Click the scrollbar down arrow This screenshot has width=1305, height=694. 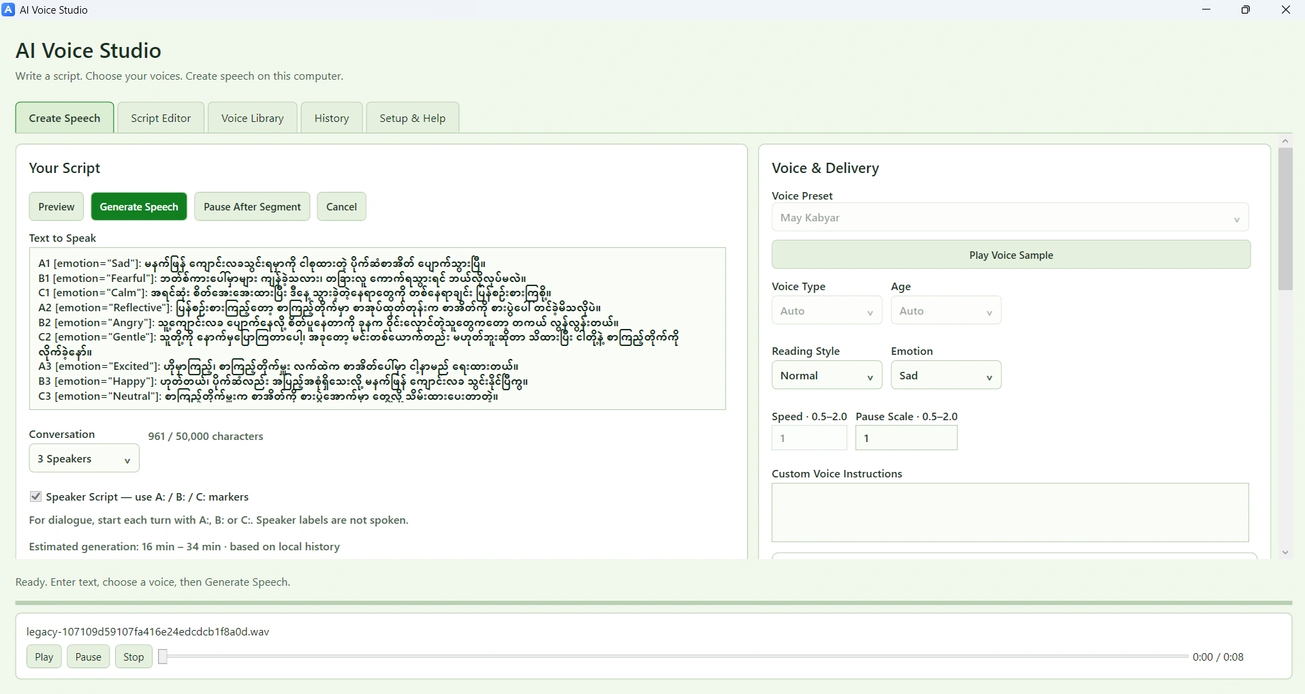point(1285,552)
